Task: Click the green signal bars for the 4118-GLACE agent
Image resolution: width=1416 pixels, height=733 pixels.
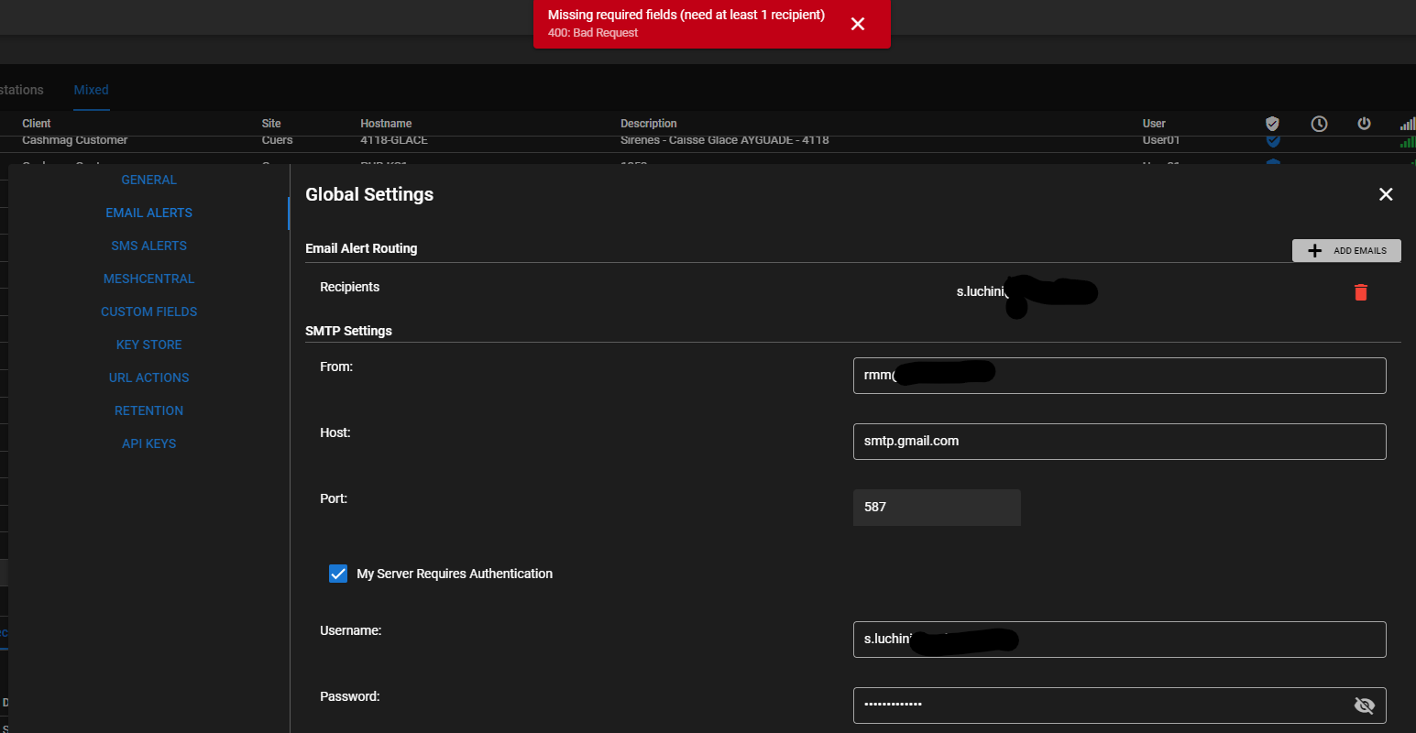Action: [1408, 140]
